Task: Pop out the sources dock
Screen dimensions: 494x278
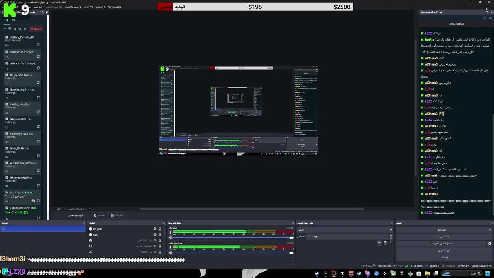Action: (x=163, y=223)
